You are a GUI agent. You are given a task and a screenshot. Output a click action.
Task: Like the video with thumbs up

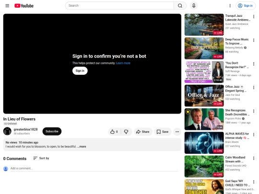114,132
